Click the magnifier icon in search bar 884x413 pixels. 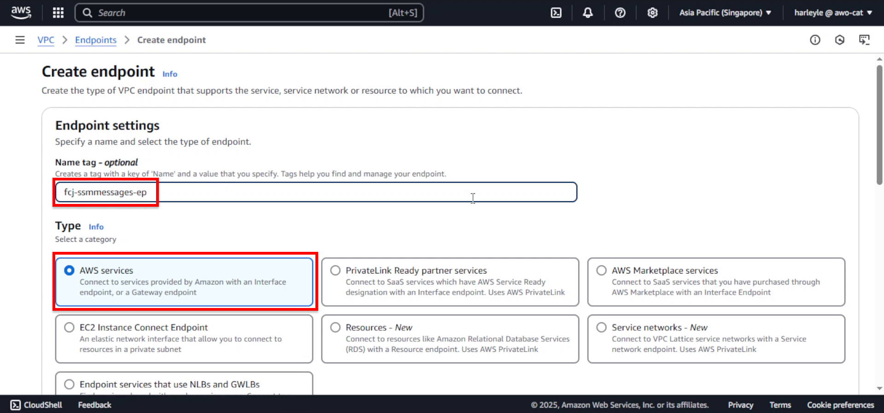tap(87, 13)
